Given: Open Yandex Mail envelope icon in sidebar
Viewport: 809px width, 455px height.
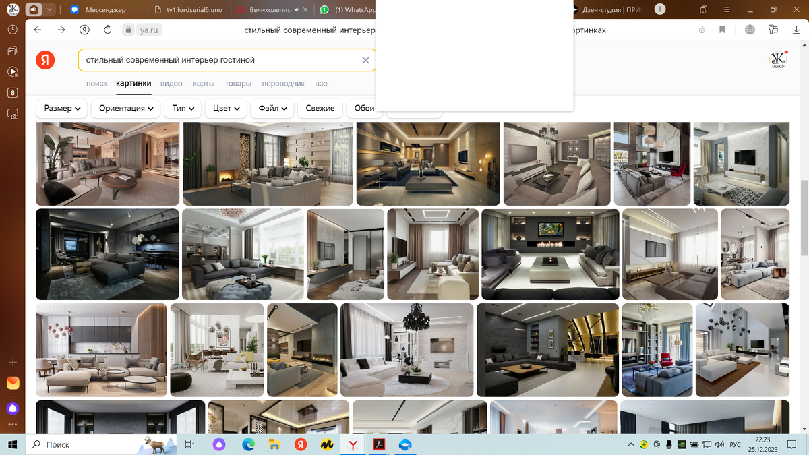Looking at the screenshot, I should [13, 384].
